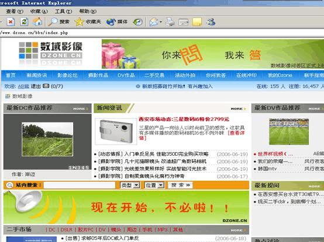The height and width of the screenshot is (242, 324).
Task: Select 首页 navigation tab
Action: click(x=11, y=75)
